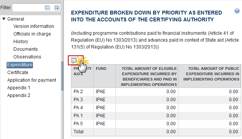Open the help question mark icon
242x139 pixels.
coord(237,11)
